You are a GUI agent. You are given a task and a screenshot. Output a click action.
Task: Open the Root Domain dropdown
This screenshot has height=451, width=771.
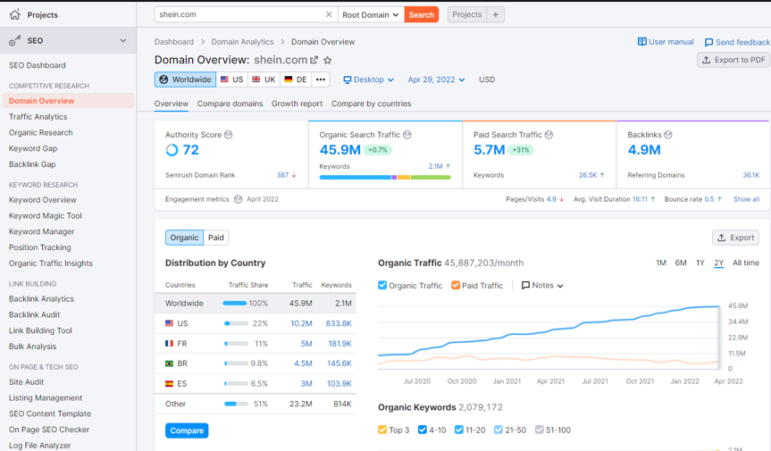(x=370, y=15)
